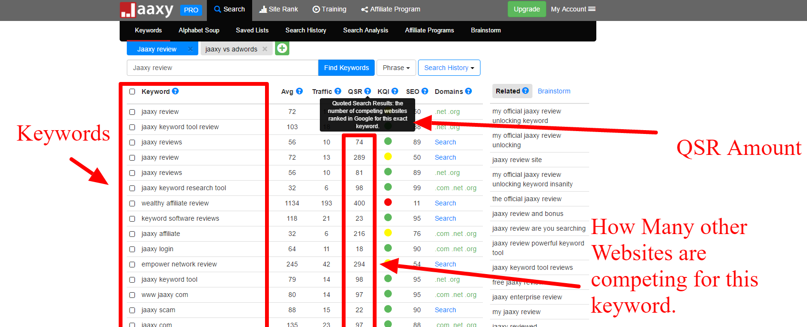The height and width of the screenshot is (327, 807).
Task: Open Search Analysis tab
Action: pyautogui.click(x=366, y=30)
